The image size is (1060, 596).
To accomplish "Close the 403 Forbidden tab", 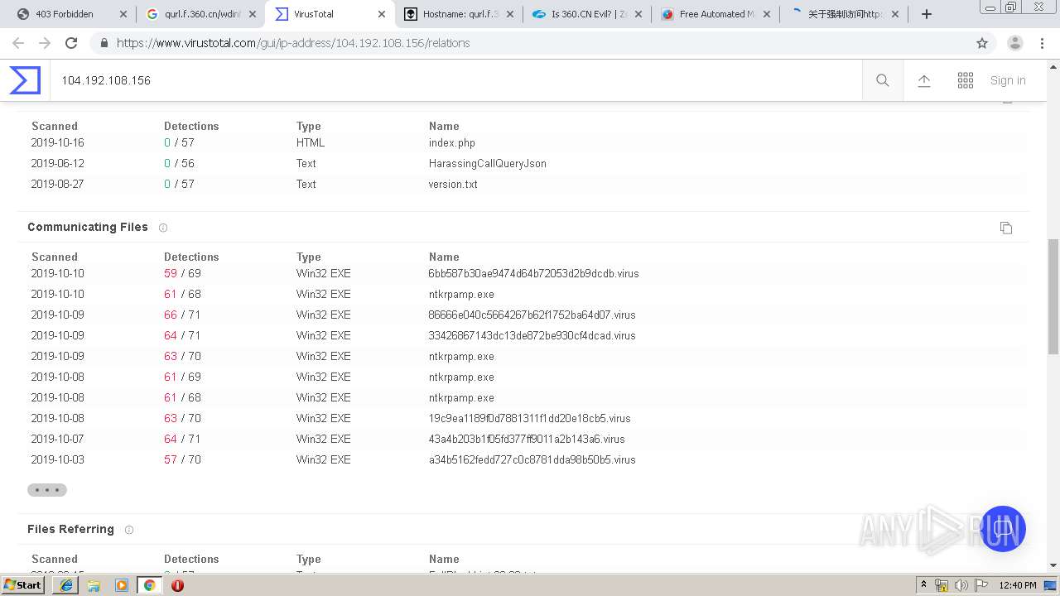I will 123,14.
